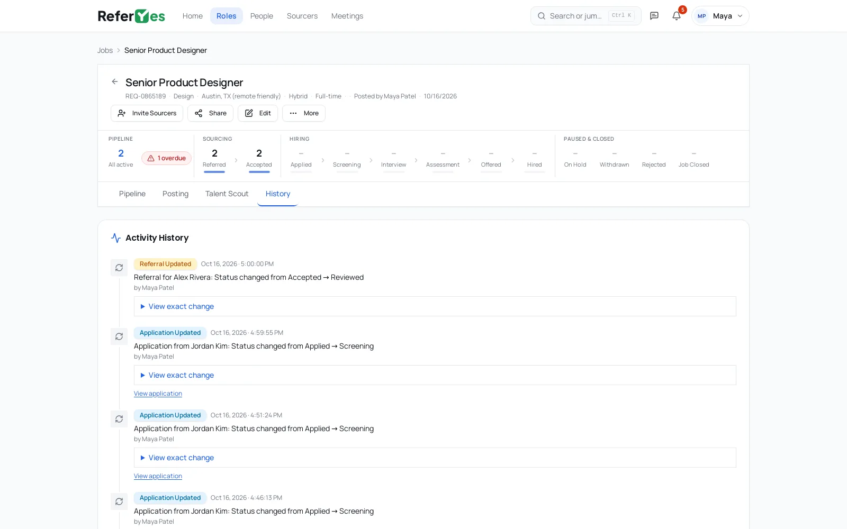Click the Ctrl K shortcut hint
The image size is (847, 529).
[621, 16]
